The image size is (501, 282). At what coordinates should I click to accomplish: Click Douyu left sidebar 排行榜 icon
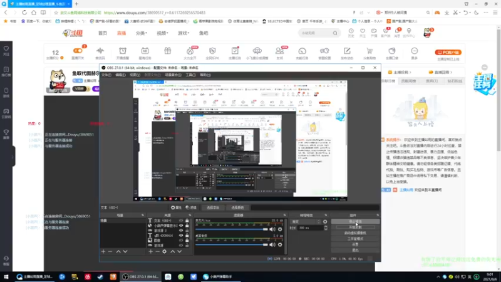pos(6,70)
